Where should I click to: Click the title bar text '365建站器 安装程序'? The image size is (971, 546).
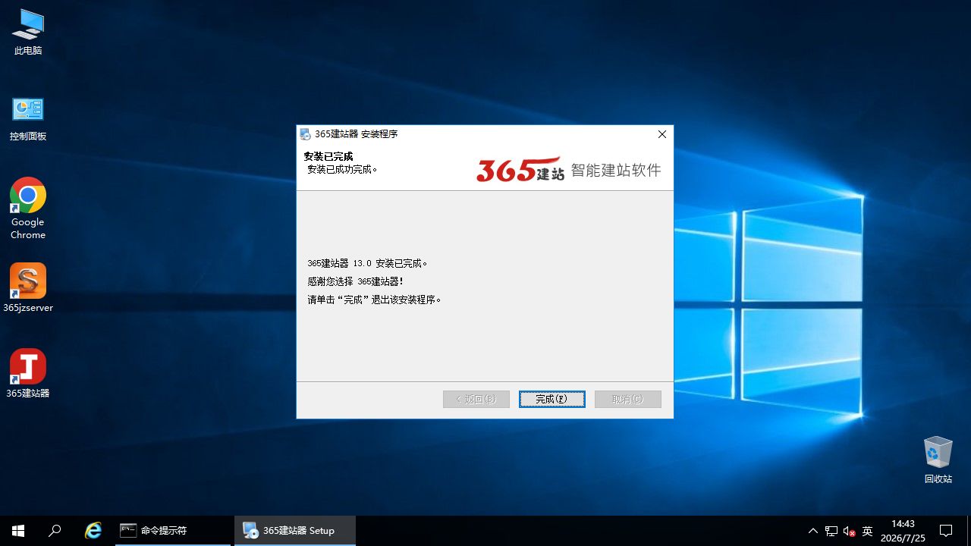pyautogui.click(x=356, y=134)
